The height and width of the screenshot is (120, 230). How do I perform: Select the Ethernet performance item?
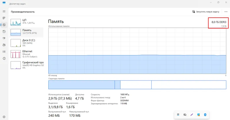coord(26,54)
